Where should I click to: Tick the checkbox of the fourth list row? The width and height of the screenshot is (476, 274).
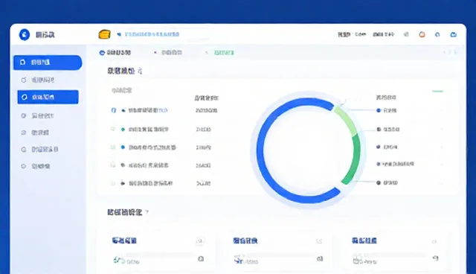[x=113, y=165]
